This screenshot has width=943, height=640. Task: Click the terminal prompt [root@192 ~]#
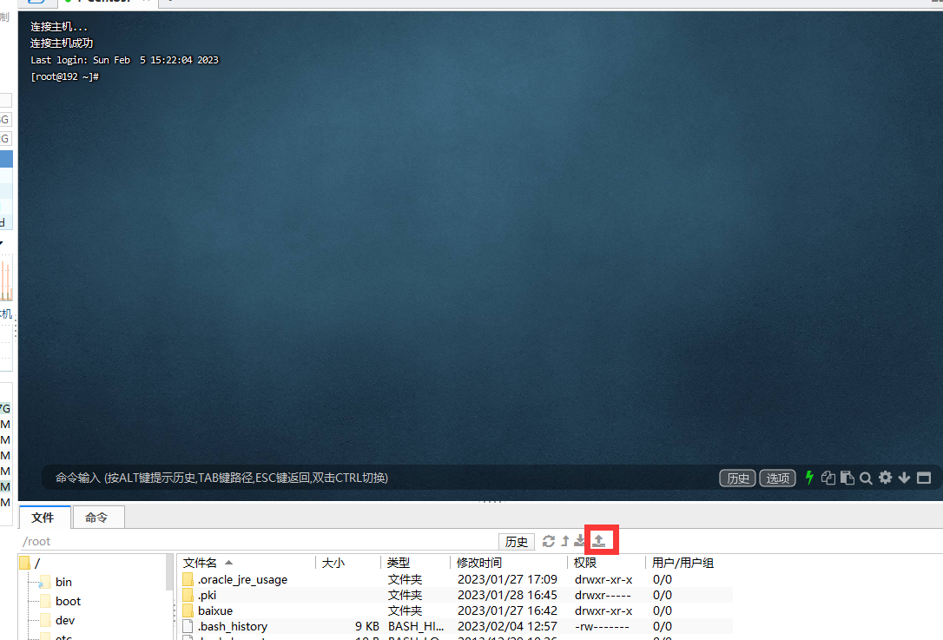[65, 76]
